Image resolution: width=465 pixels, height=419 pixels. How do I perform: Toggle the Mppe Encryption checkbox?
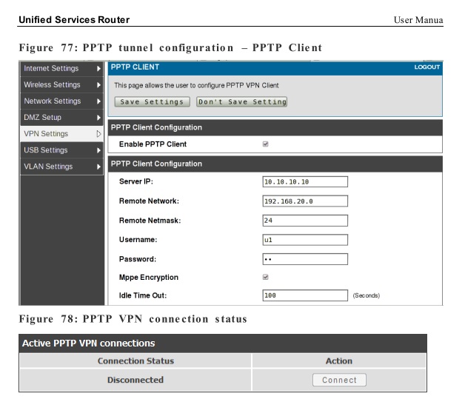coord(266,278)
